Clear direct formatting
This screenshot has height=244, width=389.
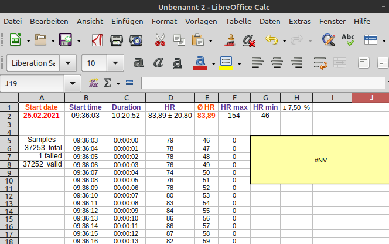pyautogui.click(x=249, y=40)
